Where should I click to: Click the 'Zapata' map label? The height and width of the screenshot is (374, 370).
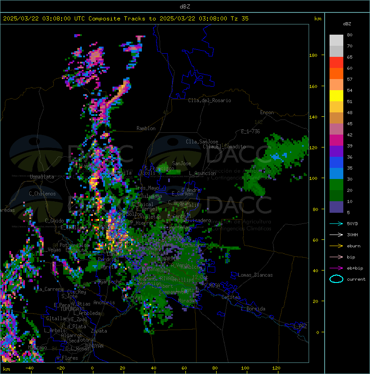coord(99,331)
